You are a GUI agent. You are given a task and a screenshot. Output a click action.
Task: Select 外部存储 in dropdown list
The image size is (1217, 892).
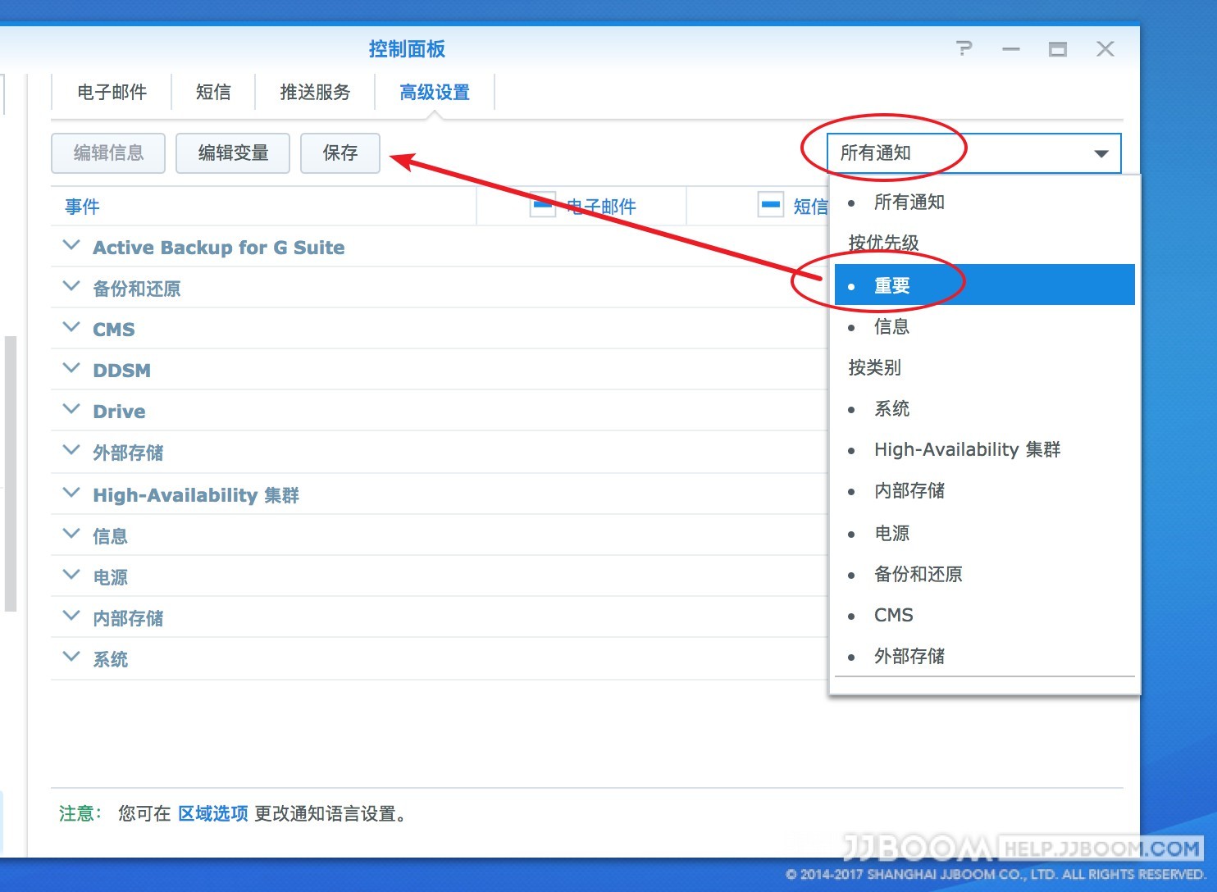(x=984, y=656)
